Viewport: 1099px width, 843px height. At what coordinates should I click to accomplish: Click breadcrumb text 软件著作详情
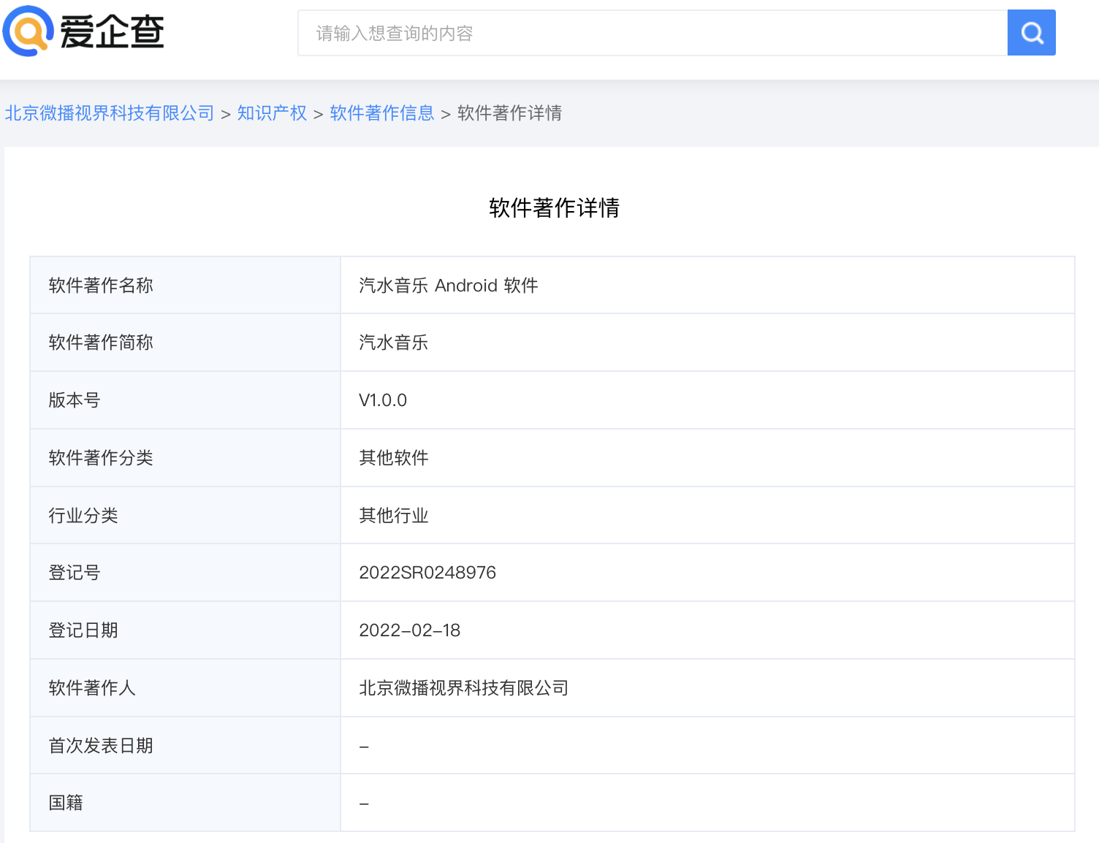pos(509,113)
